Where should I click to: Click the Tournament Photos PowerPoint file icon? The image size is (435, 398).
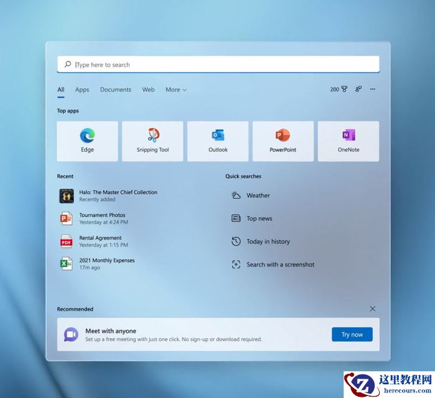tap(66, 219)
